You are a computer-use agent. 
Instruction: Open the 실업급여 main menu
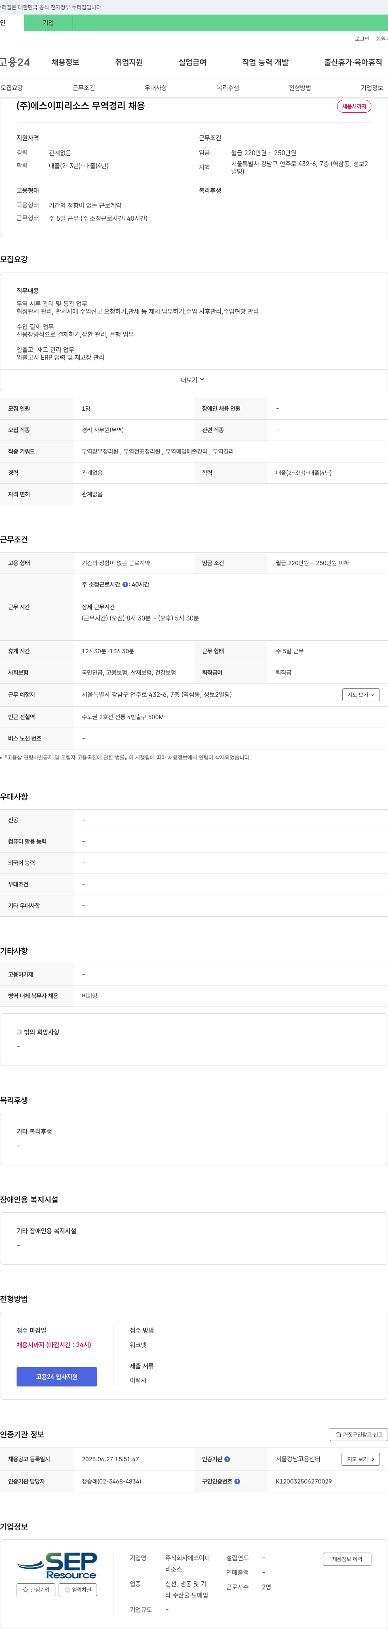click(193, 62)
